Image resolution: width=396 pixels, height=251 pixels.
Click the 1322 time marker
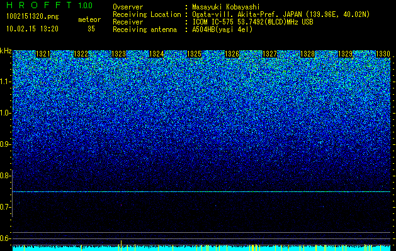coord(81,54)
